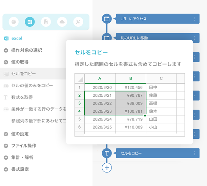The width and height of the screenshot is (207, 186).
Task: Choose 数式を取得 action
Action: [x=22, y=97]
